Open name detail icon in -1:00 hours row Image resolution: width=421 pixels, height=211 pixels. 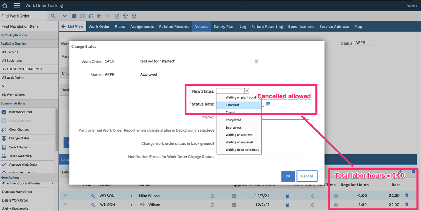point(212,196)
